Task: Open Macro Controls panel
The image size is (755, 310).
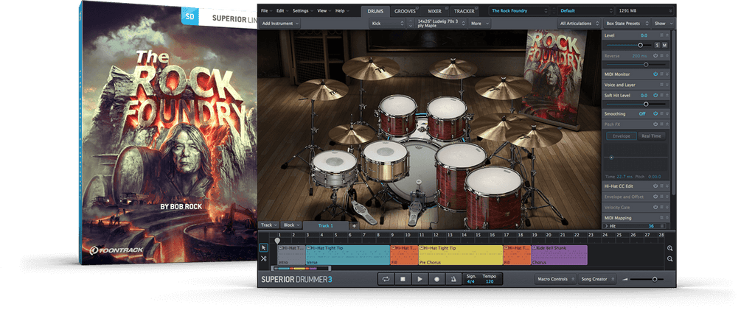Action: pos(555,279)
